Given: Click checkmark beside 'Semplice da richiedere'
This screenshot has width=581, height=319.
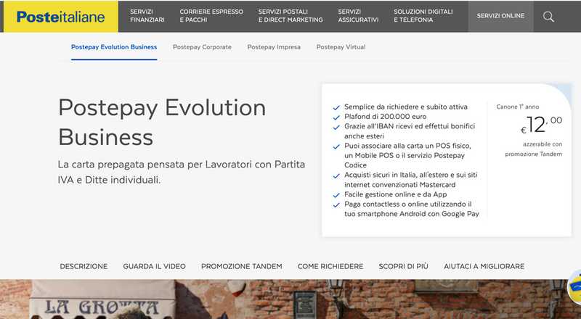Looking at the screenshot, I should point(336,108).
